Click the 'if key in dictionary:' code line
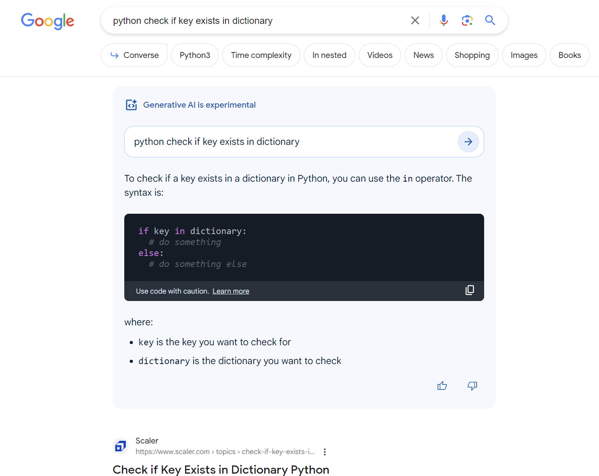The height and width of the screenshot is (476, 599). coord(192,231)
